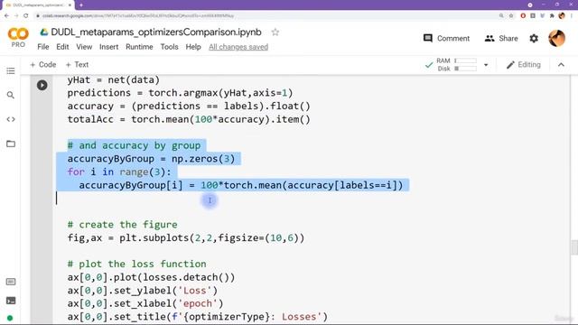
Task: Share the notebook
Action: tap(501, 38)
